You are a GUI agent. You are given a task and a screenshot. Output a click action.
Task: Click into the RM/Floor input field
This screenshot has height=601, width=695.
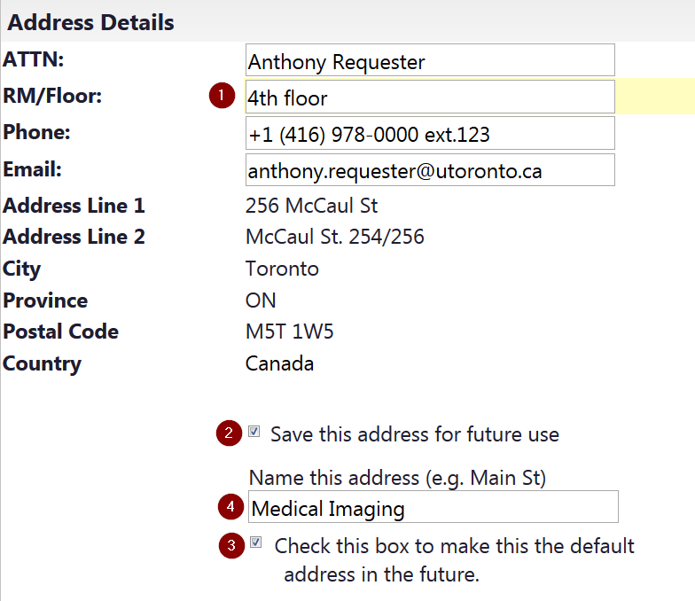(x=430, y=98)
